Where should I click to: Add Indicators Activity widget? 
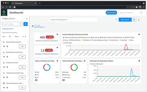22,67
